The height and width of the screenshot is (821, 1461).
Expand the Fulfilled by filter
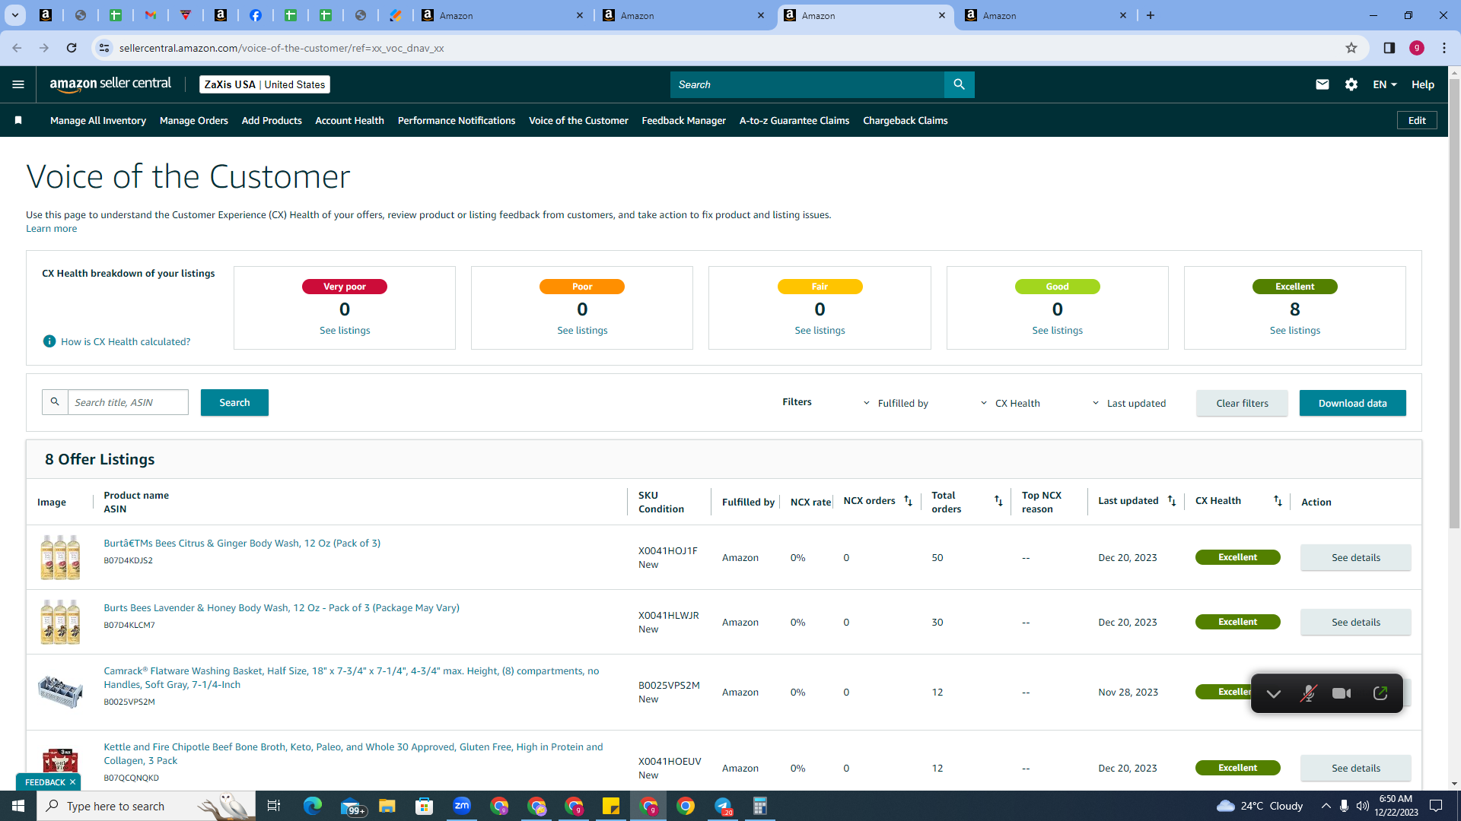895,403
